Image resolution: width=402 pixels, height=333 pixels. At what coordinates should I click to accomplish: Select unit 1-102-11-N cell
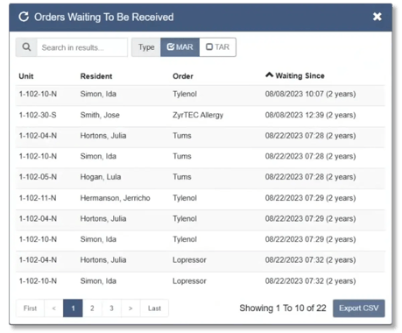pos(38,198)
